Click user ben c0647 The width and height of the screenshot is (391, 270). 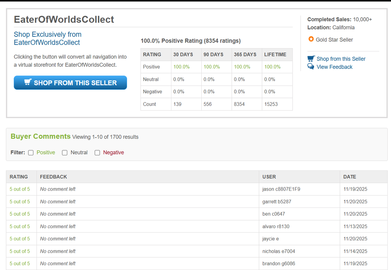273,214
